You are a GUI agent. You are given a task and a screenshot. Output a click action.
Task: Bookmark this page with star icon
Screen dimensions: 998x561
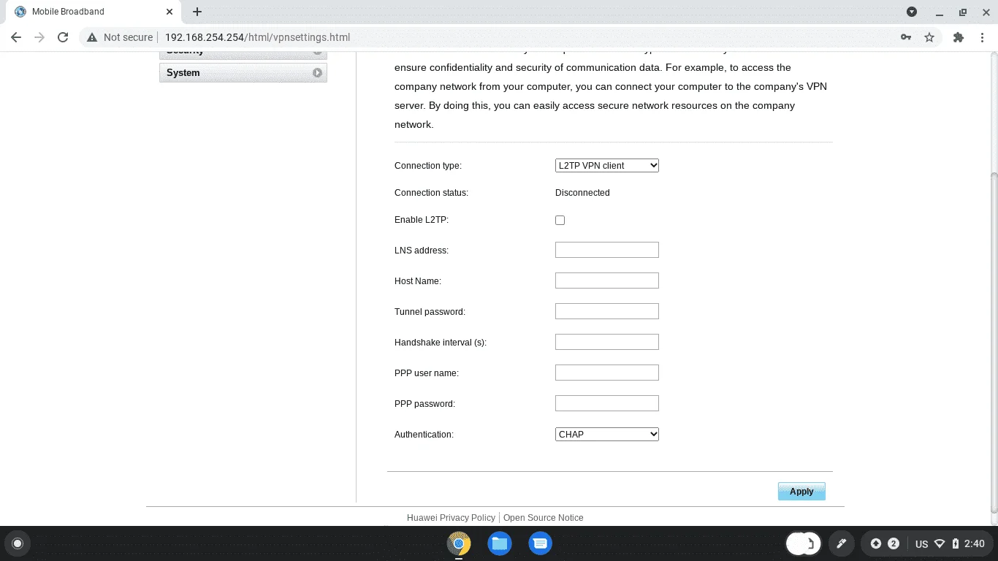pos(929,37)
